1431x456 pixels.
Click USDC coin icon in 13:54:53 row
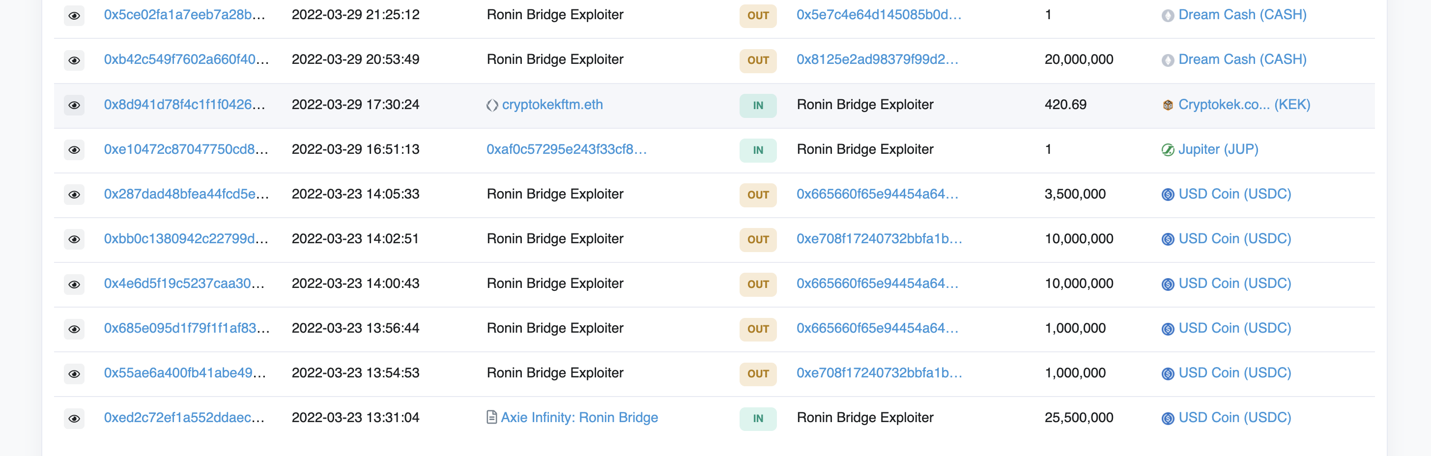click(1168, 374)
